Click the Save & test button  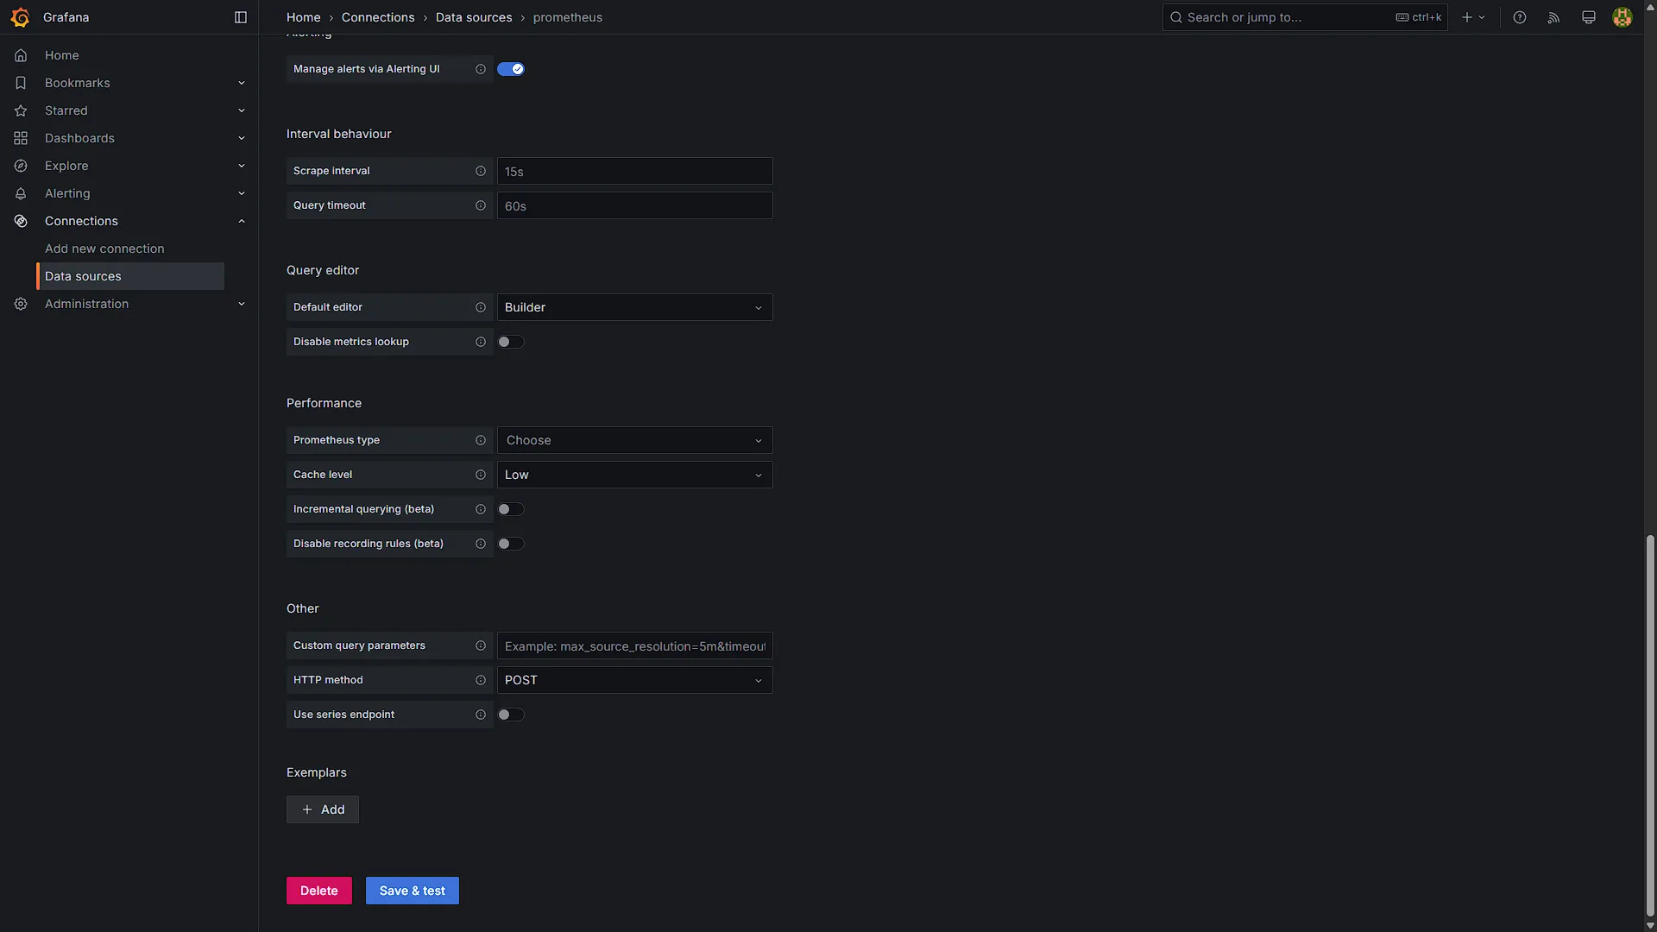click(x=413, y=891)
